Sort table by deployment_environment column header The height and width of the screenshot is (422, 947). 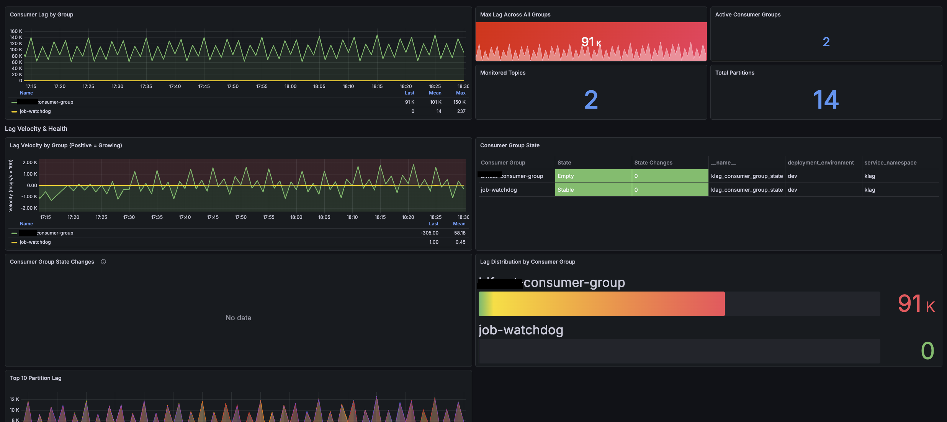(821, 163)
